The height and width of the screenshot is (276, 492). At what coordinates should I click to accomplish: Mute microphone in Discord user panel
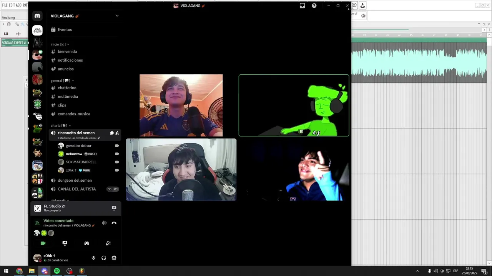click(93, 258)
